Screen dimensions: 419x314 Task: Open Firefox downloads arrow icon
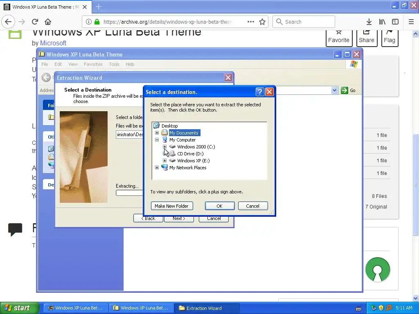click(369, 22)
